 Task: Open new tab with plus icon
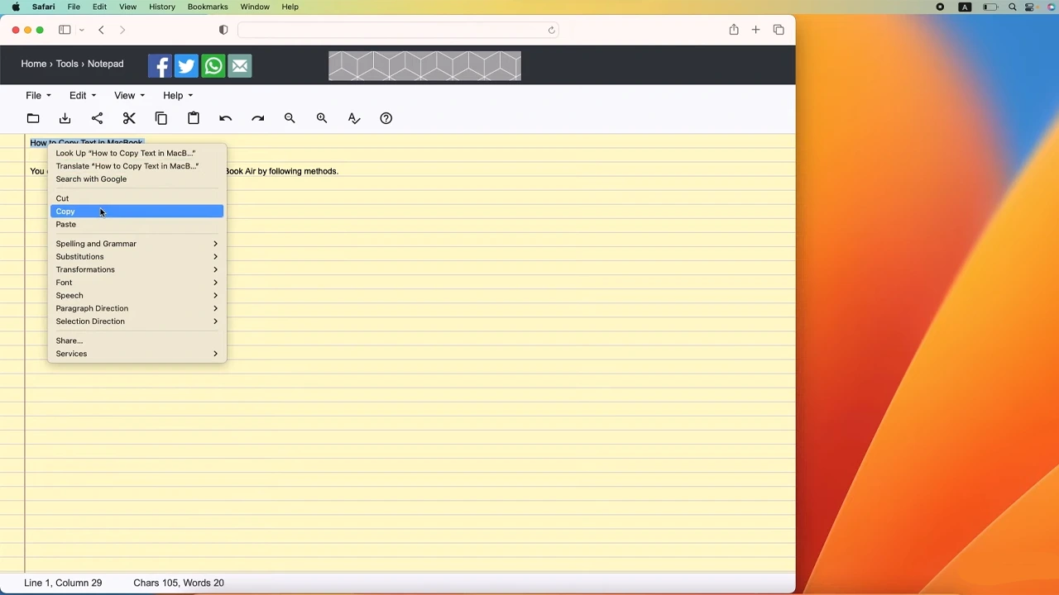[x=755, y=30]
